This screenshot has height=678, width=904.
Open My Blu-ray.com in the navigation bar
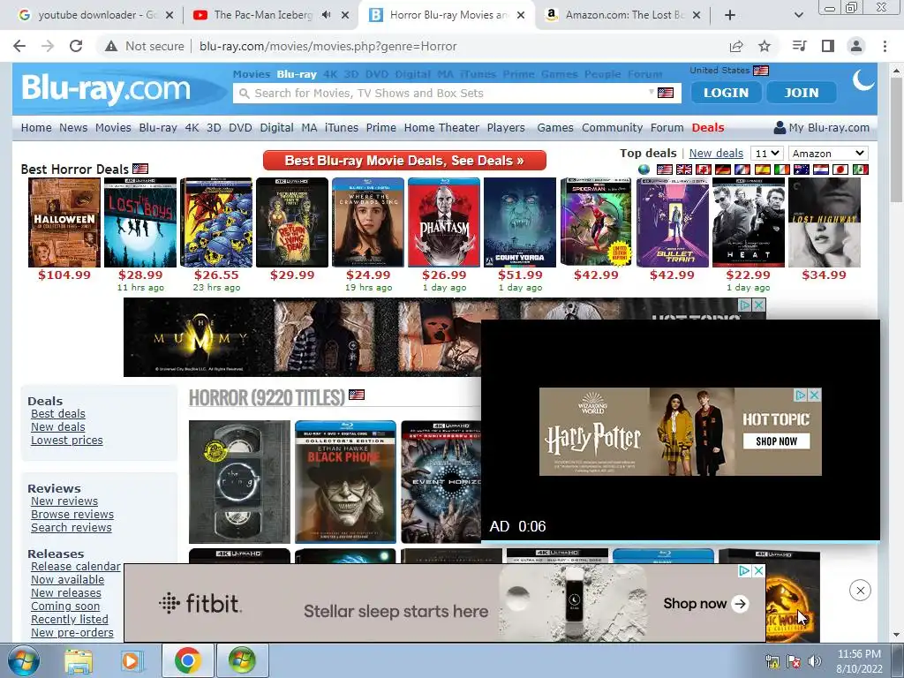click(822, 127)
